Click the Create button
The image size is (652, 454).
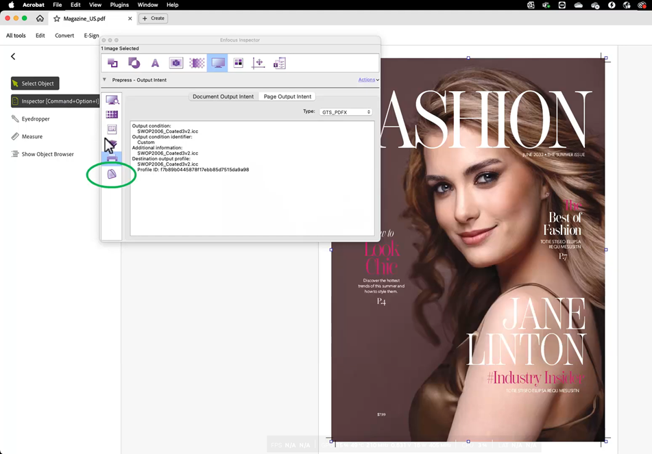tap(154, 18)
